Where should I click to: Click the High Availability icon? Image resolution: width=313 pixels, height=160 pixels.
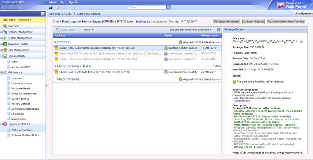pyautogui.click(x=5, y=56)
